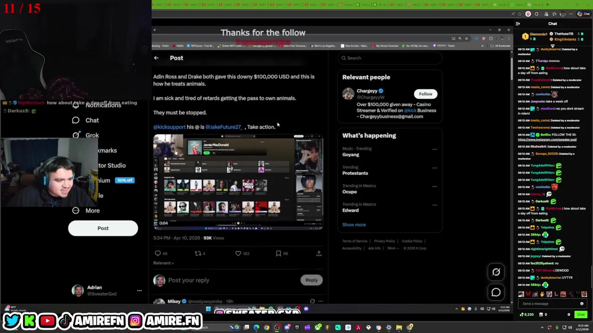Click the @kicksupport mention
This screenshot has height=333, width=593.
169,127
